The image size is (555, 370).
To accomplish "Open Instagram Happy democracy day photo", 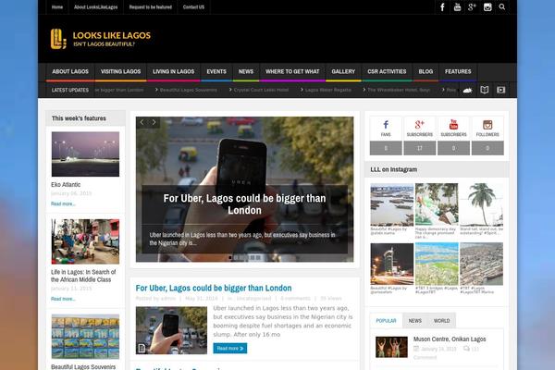I will point(437,204).
